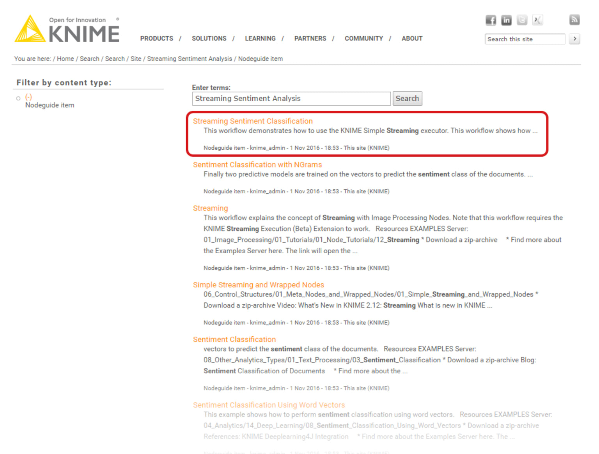
Task: Open the KNIME Xing icon
Action: pyautogui.click(x=537, y=20)
